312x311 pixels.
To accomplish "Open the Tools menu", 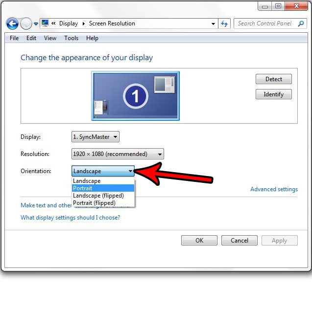I will (71, 38).
